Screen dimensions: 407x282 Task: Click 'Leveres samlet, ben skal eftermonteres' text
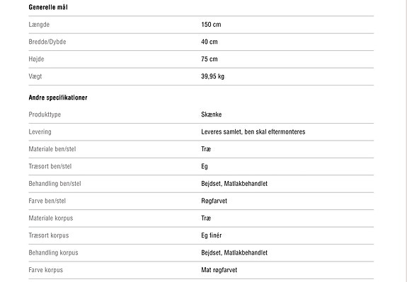click(253, 132)
